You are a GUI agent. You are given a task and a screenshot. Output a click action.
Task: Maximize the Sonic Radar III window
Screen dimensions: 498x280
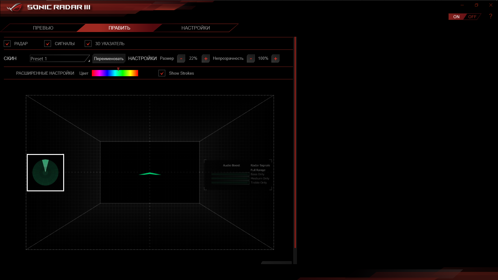click(x=477, y=5)
